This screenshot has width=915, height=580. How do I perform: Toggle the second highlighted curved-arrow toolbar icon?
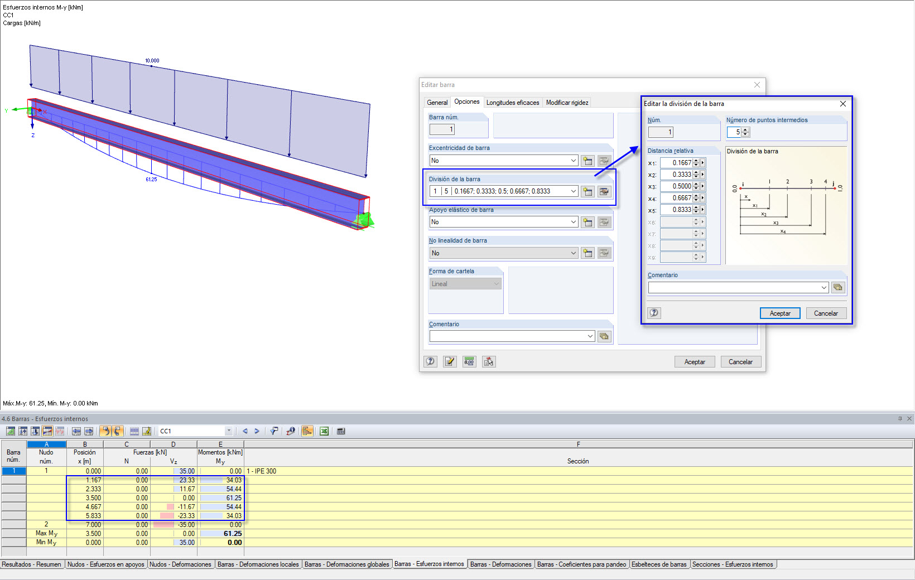pyautogui.click(x=117, y=431)
